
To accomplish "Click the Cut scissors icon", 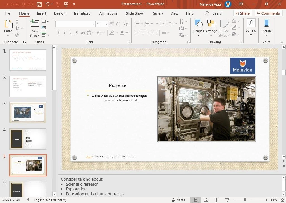I will click(17, 22).
